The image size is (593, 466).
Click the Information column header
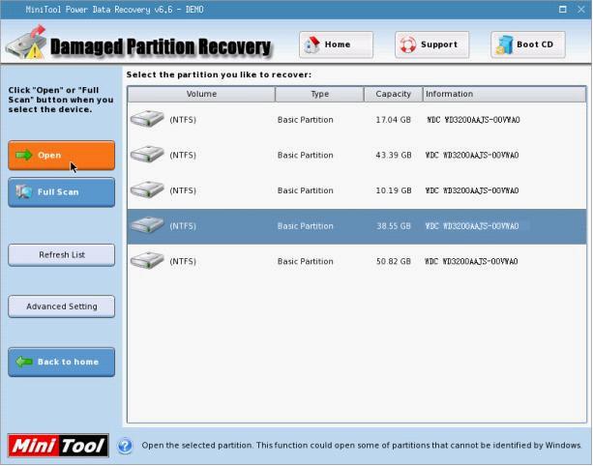(505, 94)
